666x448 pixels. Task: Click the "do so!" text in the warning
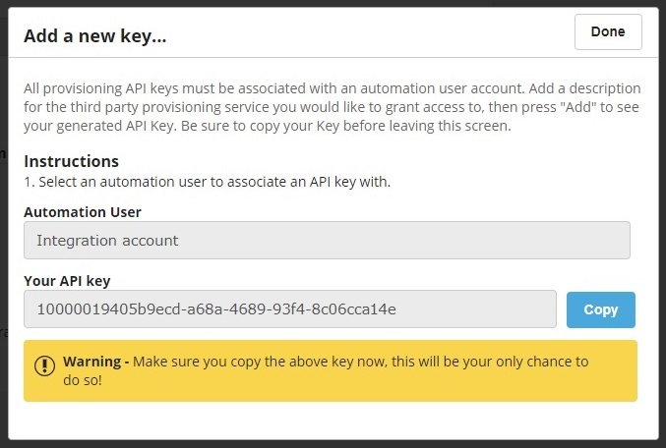(x=83, y=380)
